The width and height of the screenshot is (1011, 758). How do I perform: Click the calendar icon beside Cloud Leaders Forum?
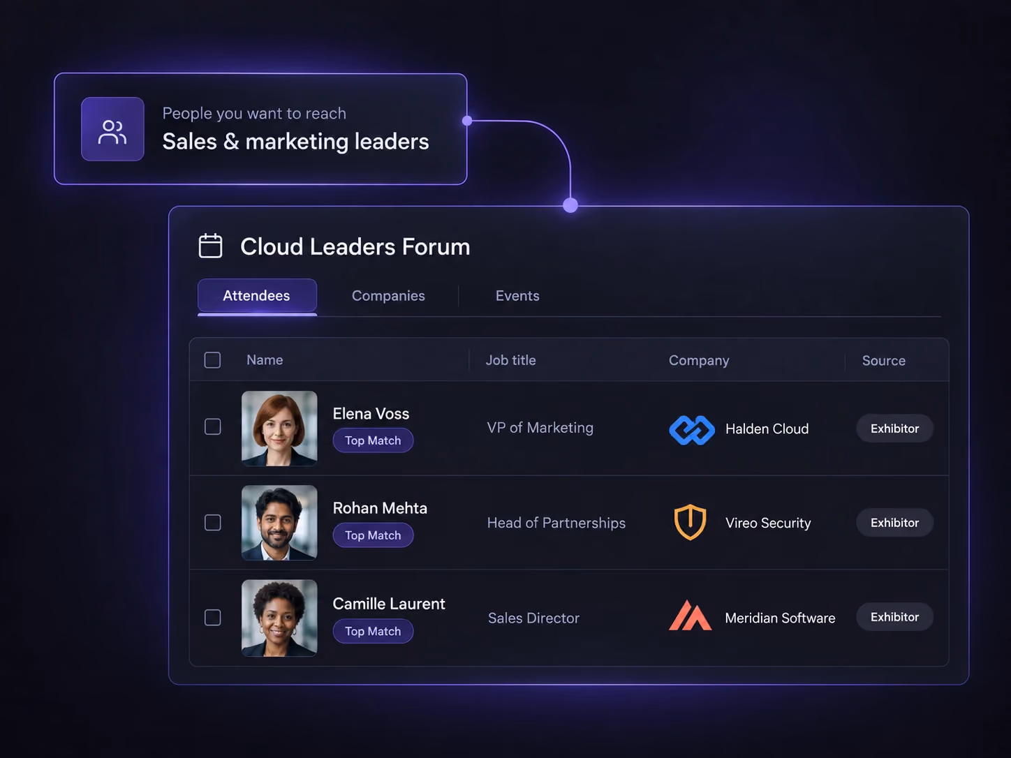point(210,246)
